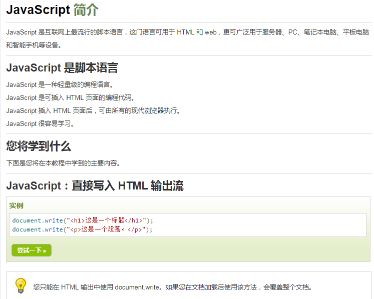
Task: Click the JavaScript 简介 page heading
Action: pos(52,9)
